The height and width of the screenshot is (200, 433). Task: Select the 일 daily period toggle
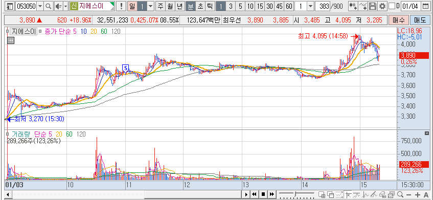(x=132, y=6)
